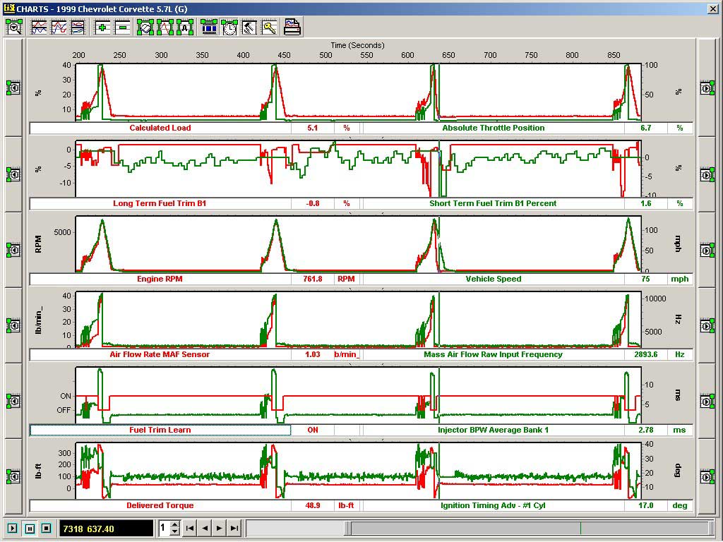Jump to the last frame
The image size is (723, 542).
(x=234, y=528)
